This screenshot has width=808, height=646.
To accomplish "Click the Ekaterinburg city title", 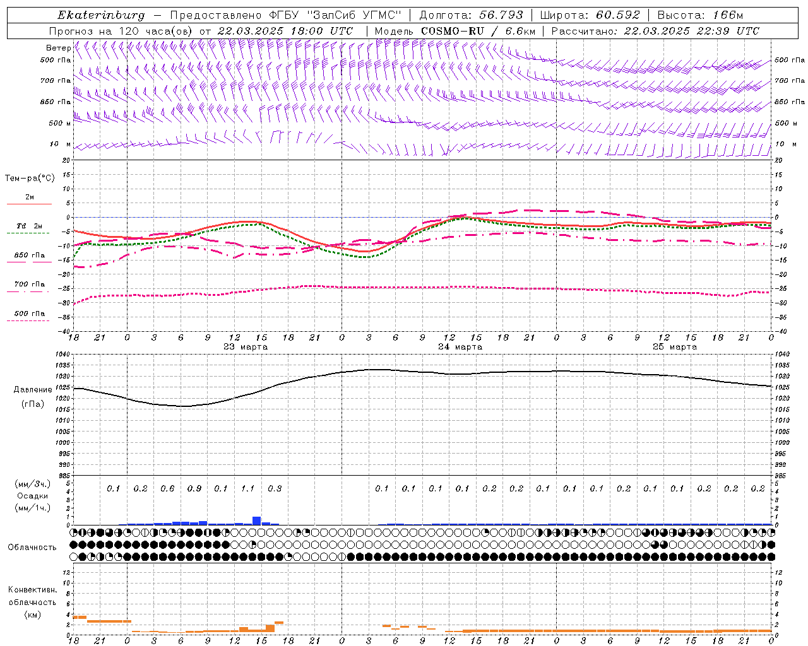I will point(101,15).
